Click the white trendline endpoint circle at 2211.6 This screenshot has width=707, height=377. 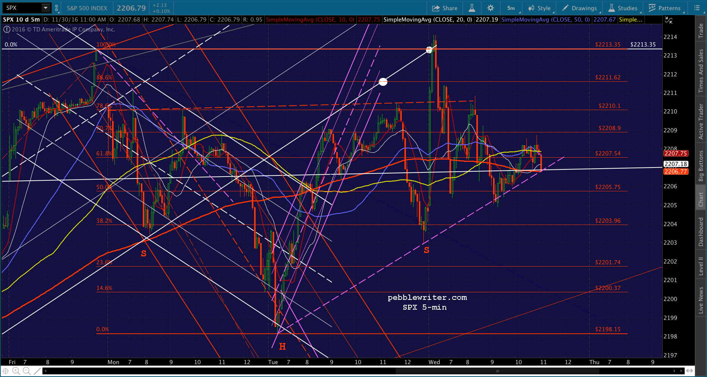[x=383, y=82]
